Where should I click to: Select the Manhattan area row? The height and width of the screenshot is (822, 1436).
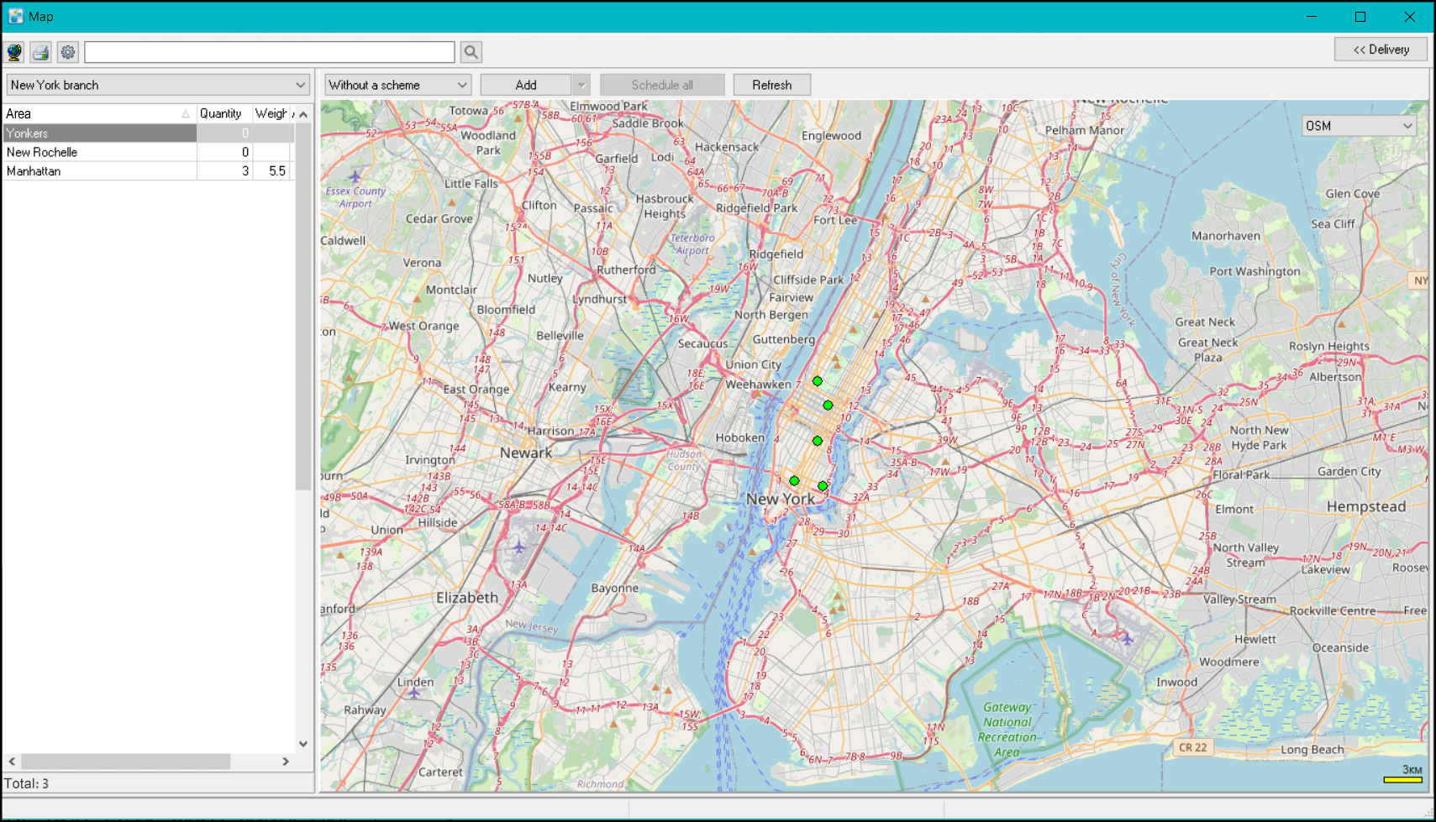click(148, 170)
